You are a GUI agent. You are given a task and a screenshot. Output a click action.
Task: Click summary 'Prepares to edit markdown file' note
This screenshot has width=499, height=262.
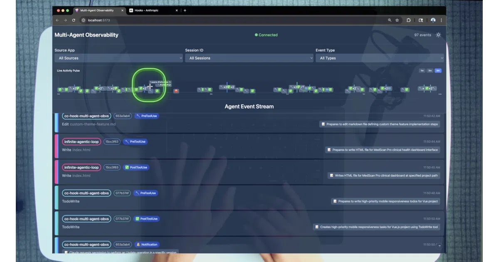(x=379, y=124)
